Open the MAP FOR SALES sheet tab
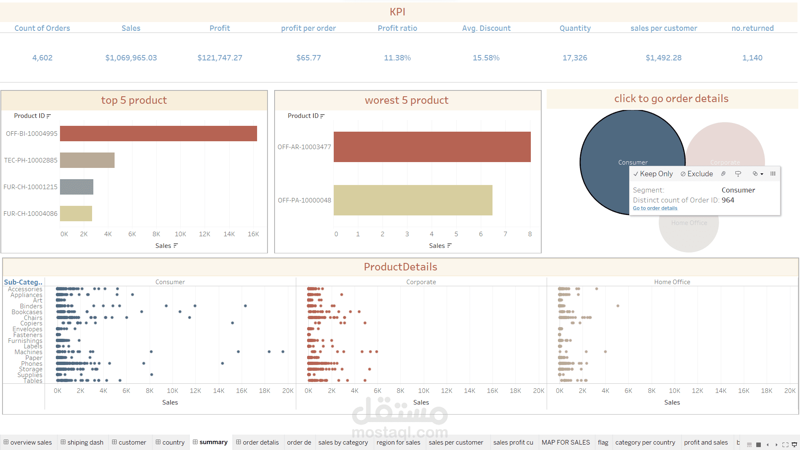Viewport: 800px width, 450px height. (566, 442)
